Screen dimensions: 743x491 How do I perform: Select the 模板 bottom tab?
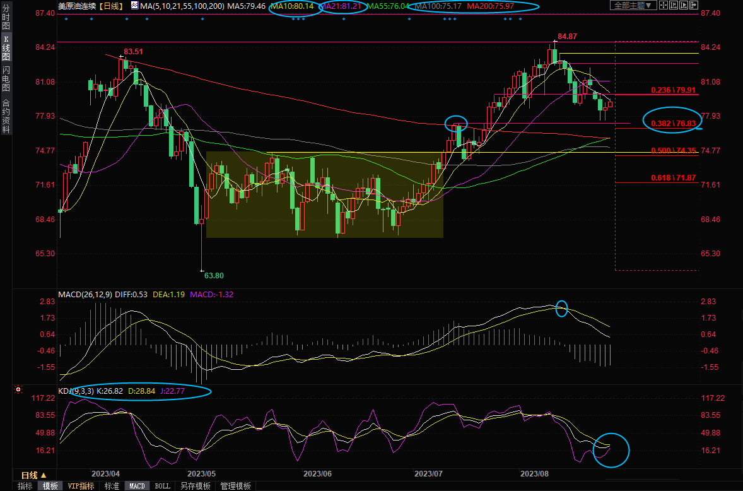(49, 486)
